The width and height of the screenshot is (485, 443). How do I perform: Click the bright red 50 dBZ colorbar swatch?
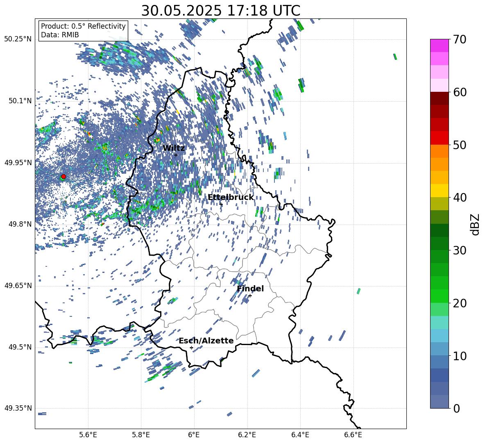pyautogui.click(x=439, y=138)
